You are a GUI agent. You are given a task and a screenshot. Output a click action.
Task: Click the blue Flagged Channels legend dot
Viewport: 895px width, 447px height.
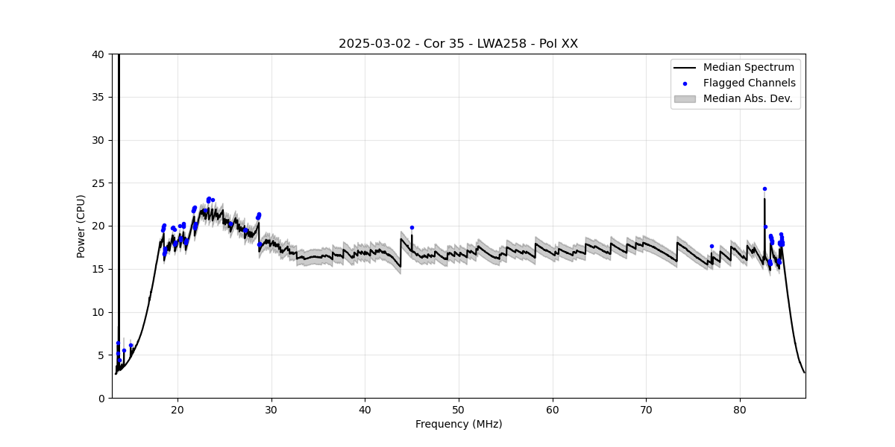tap(685, 83)
